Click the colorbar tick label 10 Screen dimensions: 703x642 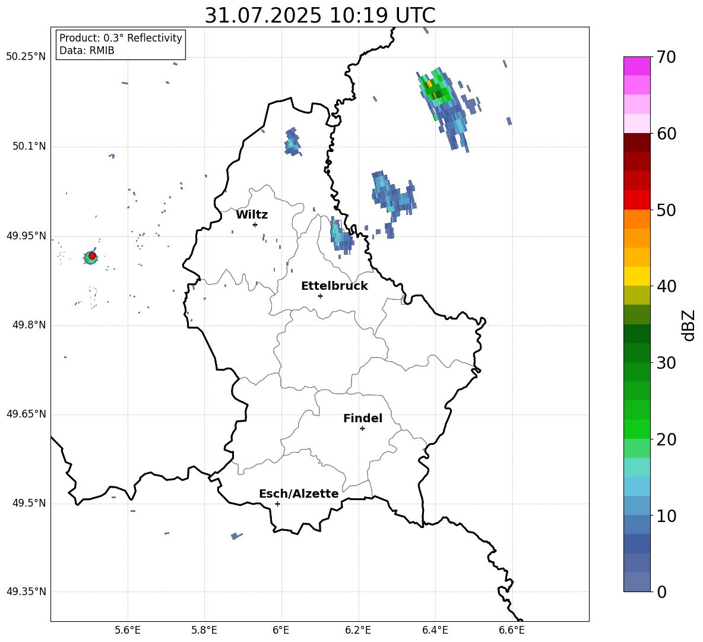(x=666, y=516)
